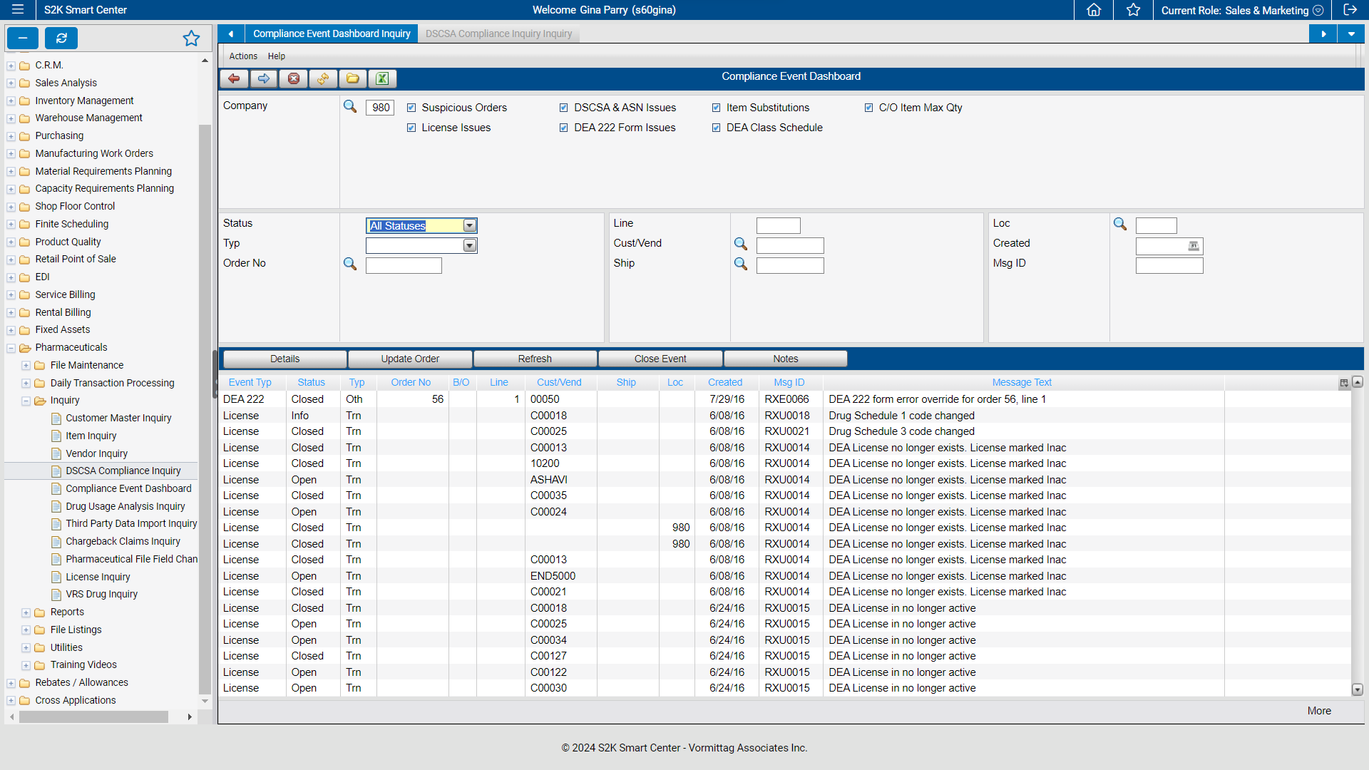The image size is (1369, 770).
Task: Switch to the DSCSA Compliance Inquiry tab
Action: (x=498, y=33)
